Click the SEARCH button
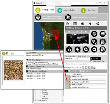Screen dimensions: 110x104 (95, 59)
